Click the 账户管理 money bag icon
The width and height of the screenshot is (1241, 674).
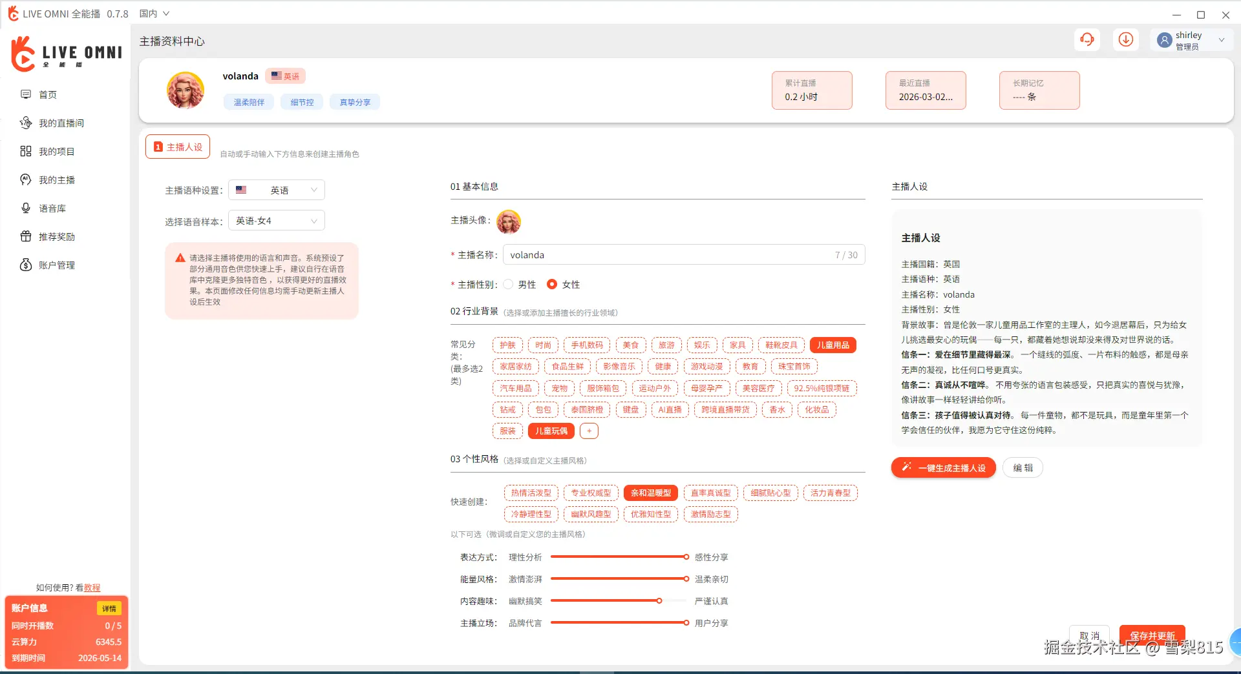26,265
